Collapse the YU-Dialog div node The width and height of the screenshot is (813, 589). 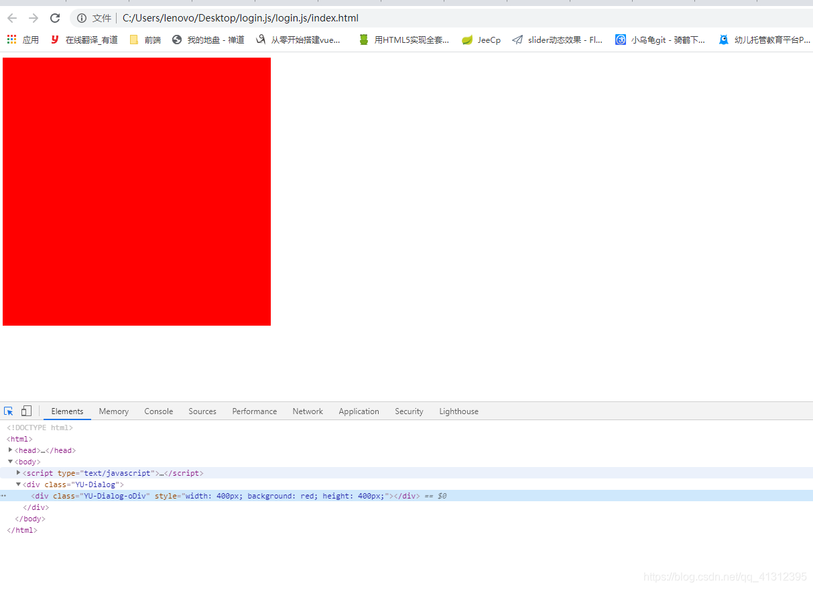click(19, 484)
